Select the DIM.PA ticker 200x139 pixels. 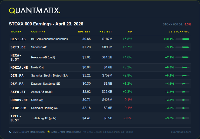point(17,75)
